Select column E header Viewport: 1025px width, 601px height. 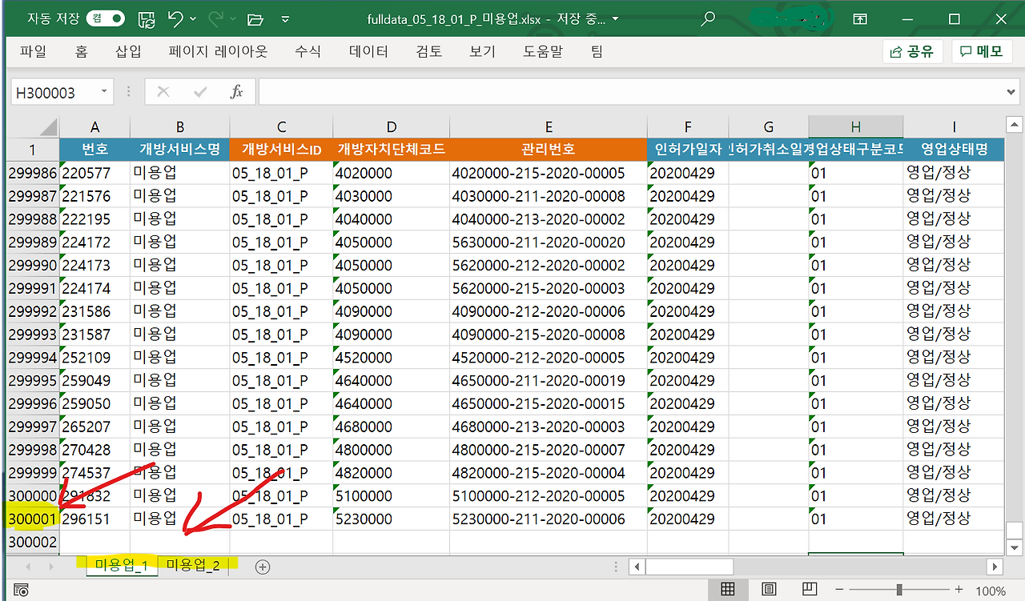[549, 126]
